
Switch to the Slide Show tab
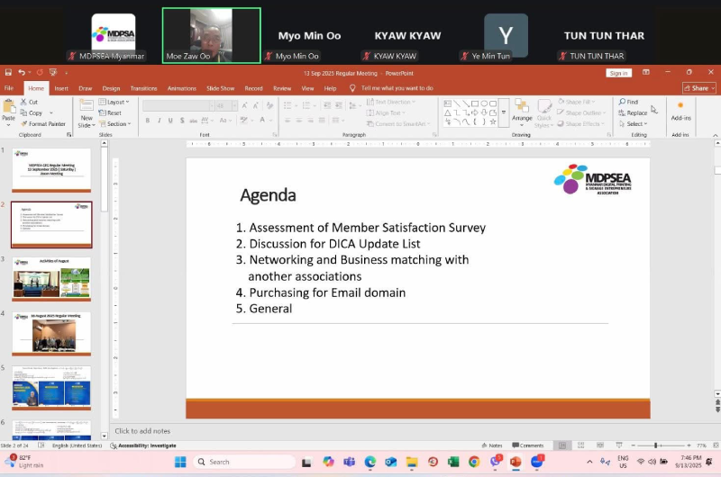[222, 88]
